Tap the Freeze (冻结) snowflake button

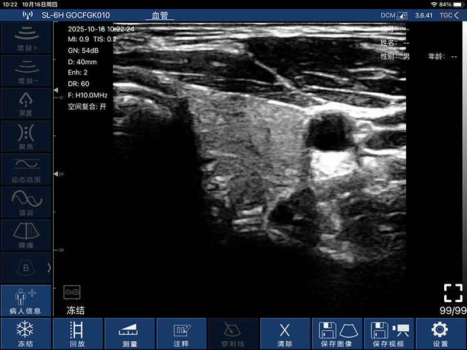pyautogui.click(x=25, y=334)
